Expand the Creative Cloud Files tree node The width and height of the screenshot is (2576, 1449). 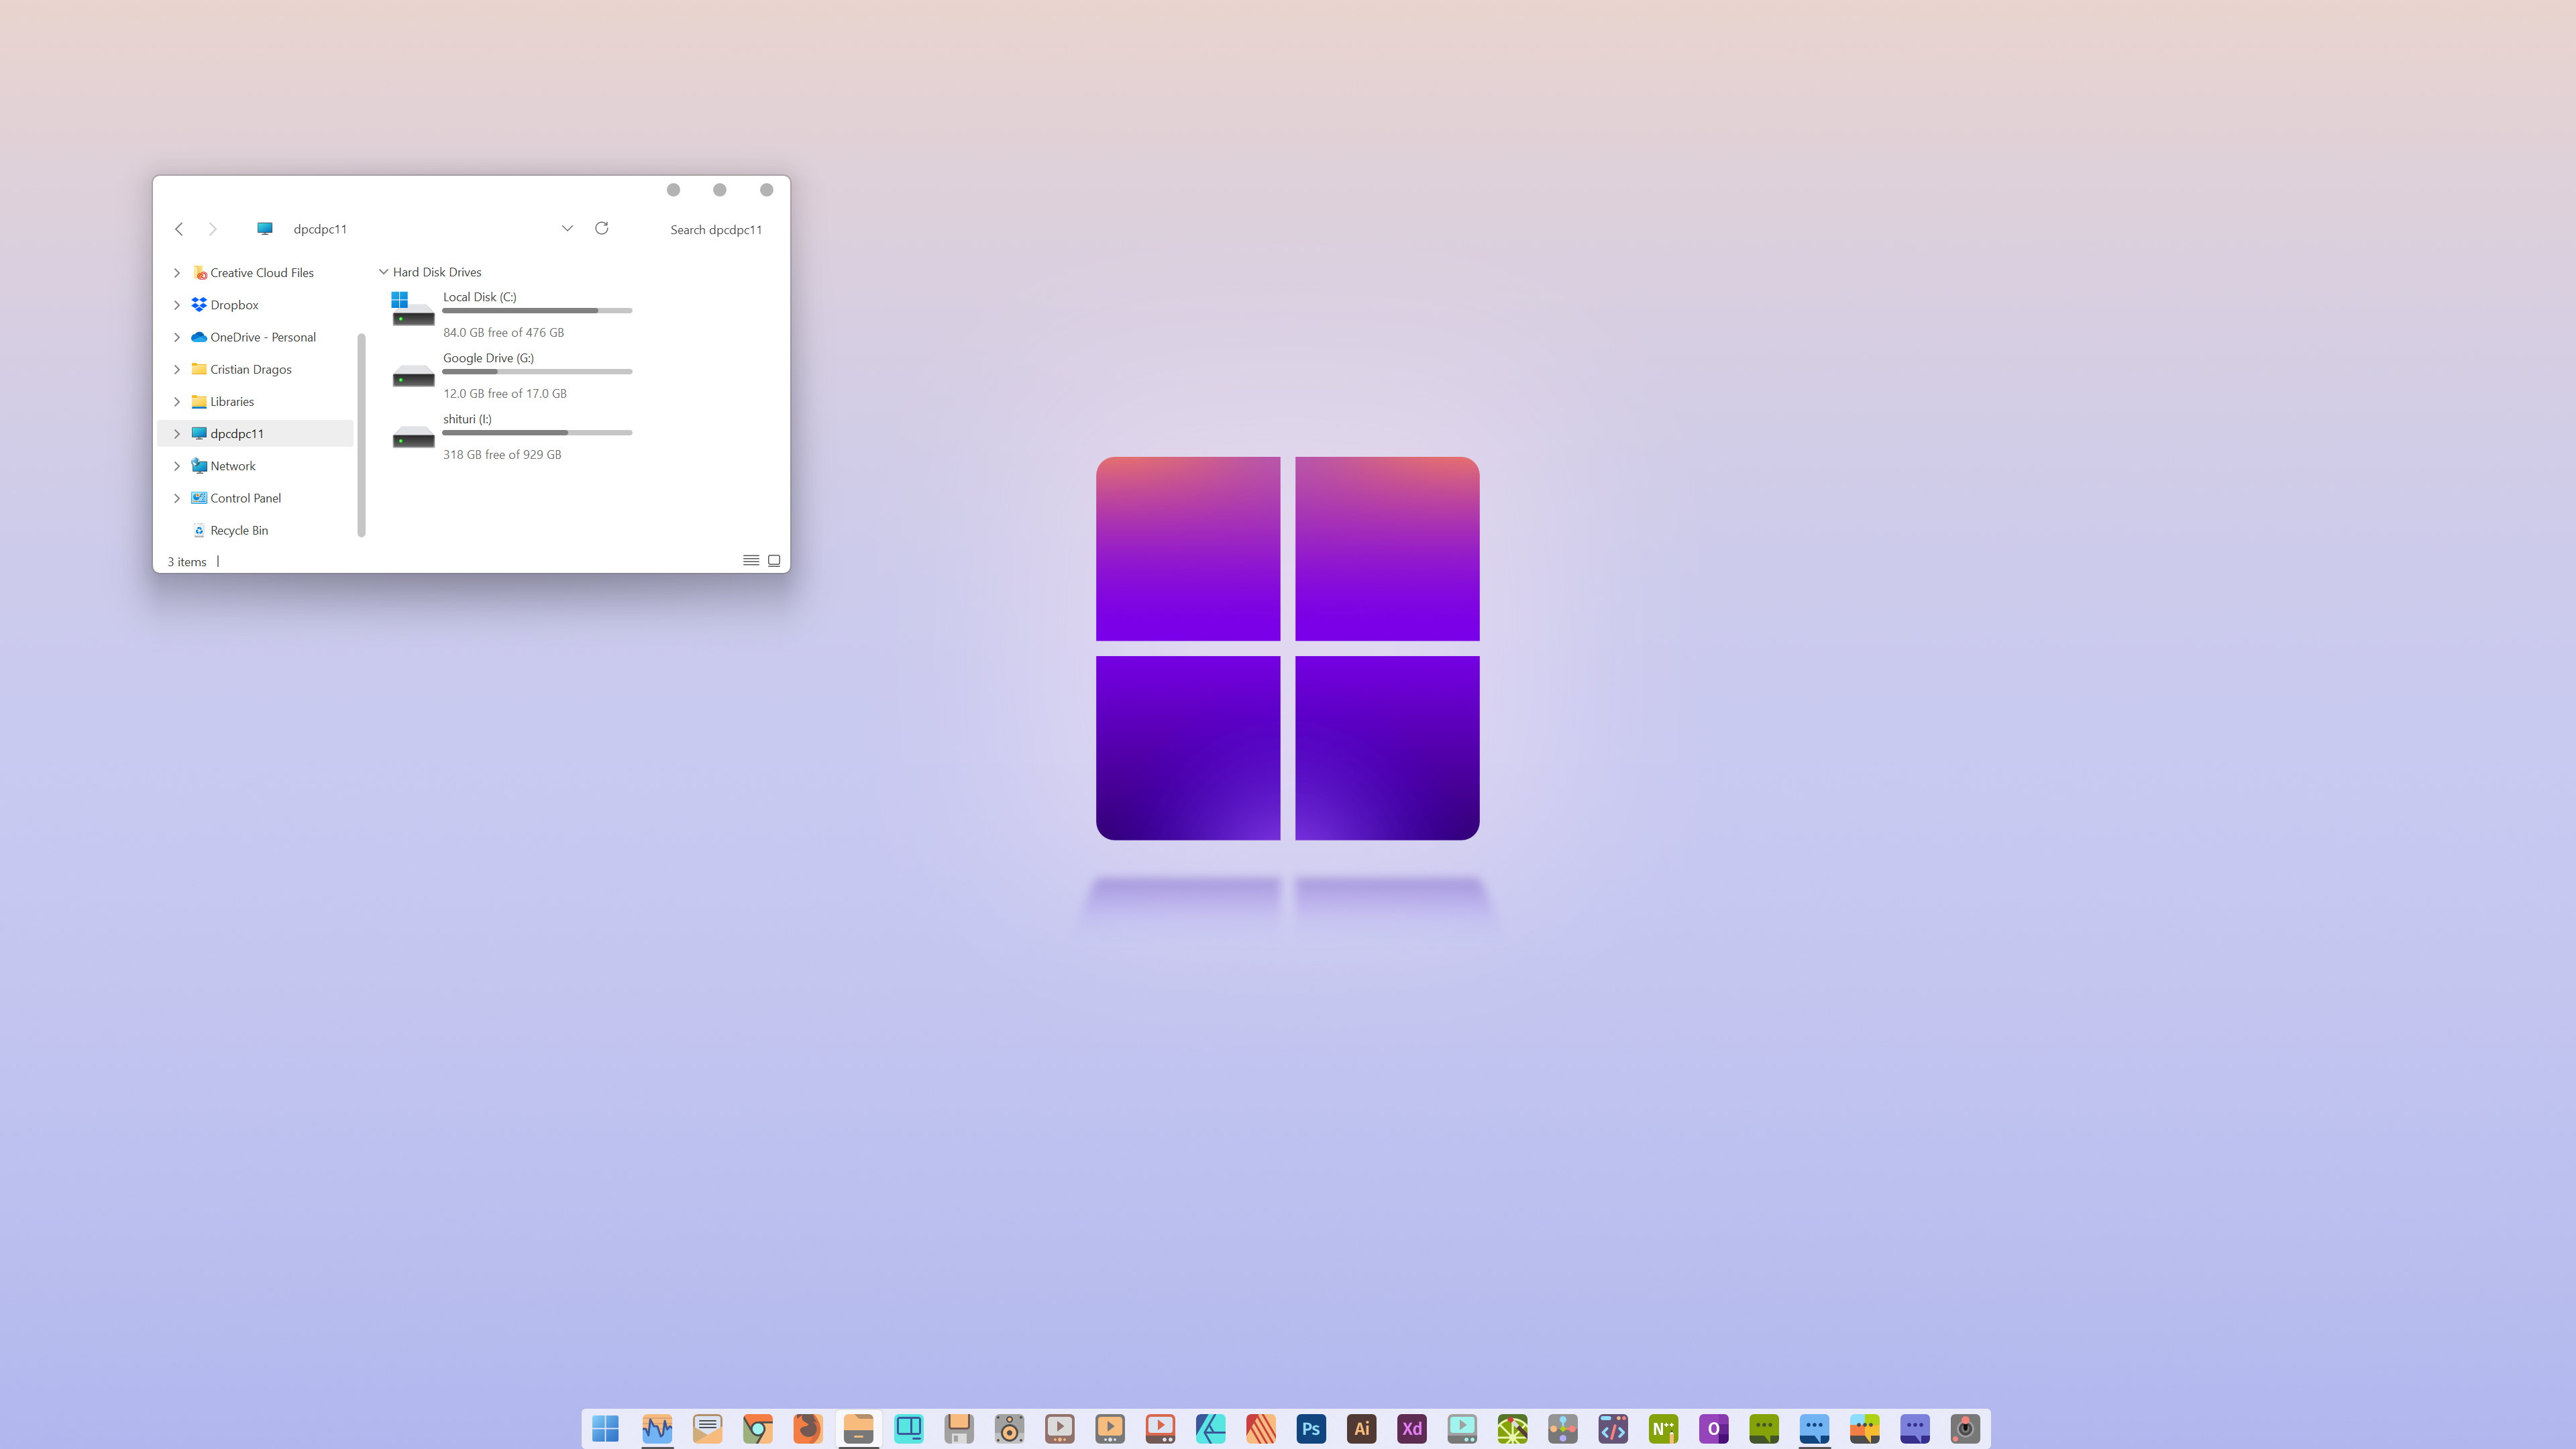[x=177, y=272]
